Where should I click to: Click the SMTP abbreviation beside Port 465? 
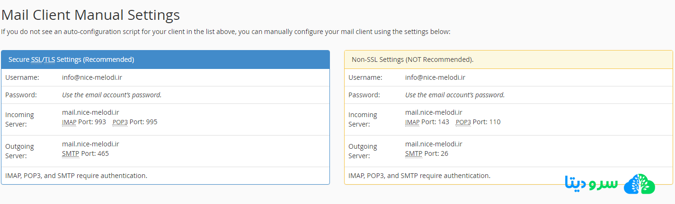[71, 153]
